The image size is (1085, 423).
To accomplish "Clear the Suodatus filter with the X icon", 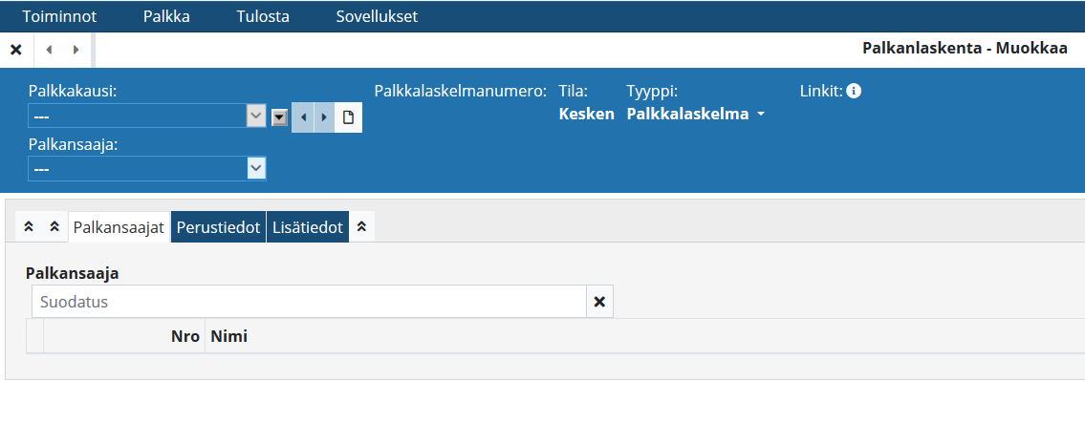I will pyautogui.click(x=599, y=302).
